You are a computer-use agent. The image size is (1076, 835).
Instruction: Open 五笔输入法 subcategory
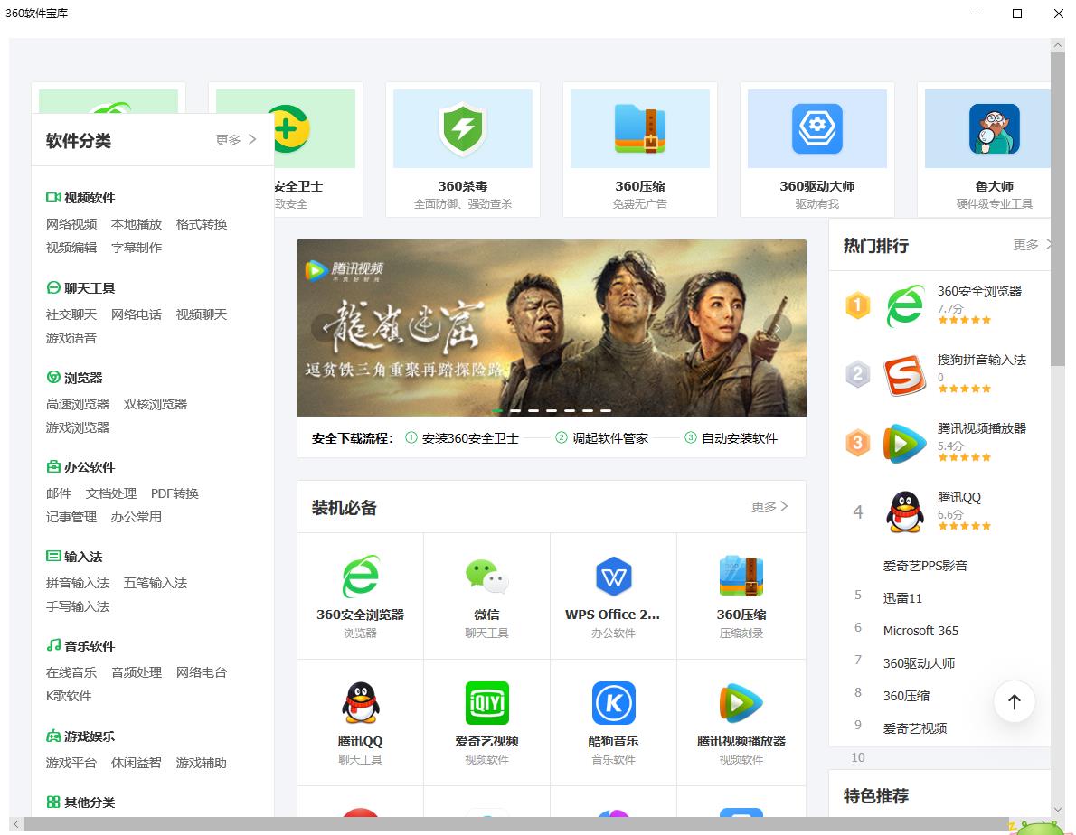(156, 584)
